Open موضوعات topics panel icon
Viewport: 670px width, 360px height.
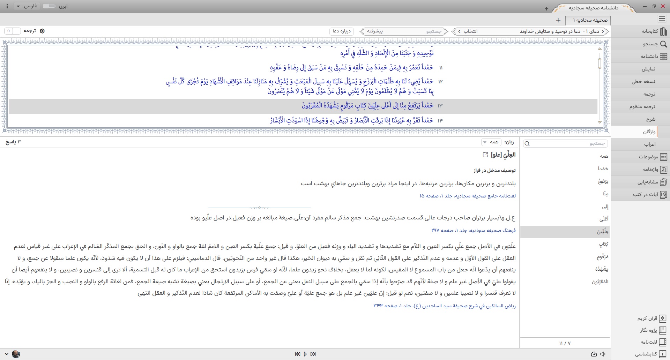[664, 157]
